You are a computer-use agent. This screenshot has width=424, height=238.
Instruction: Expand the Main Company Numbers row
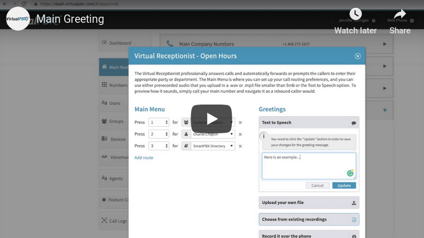click(x=384, y=44)
